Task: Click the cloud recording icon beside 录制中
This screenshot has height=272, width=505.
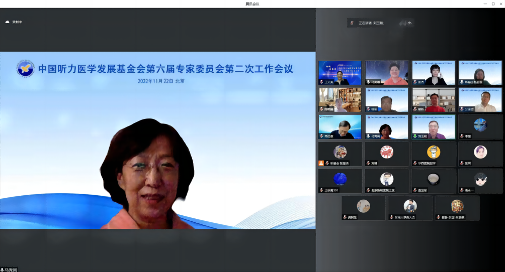Action: click(x=8, y=22)
